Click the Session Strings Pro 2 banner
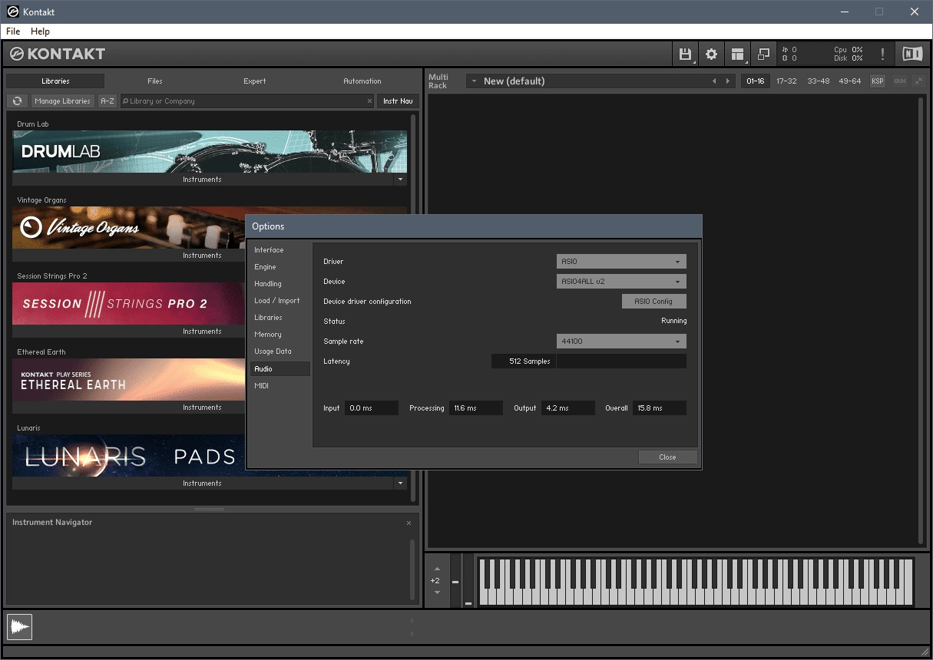This screenshot has width=933, height=660. 128,303
